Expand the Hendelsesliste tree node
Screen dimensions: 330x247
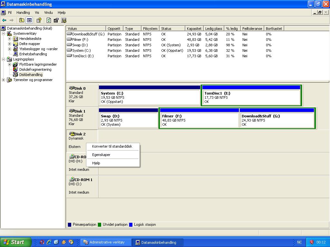point(10,39)
